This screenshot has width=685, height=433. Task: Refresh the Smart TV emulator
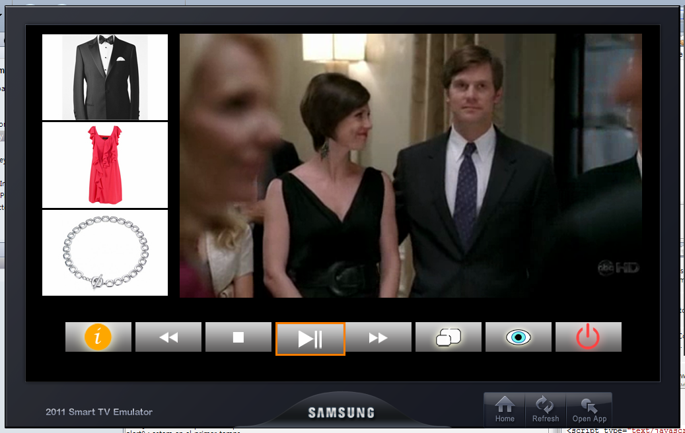point(545,409)
